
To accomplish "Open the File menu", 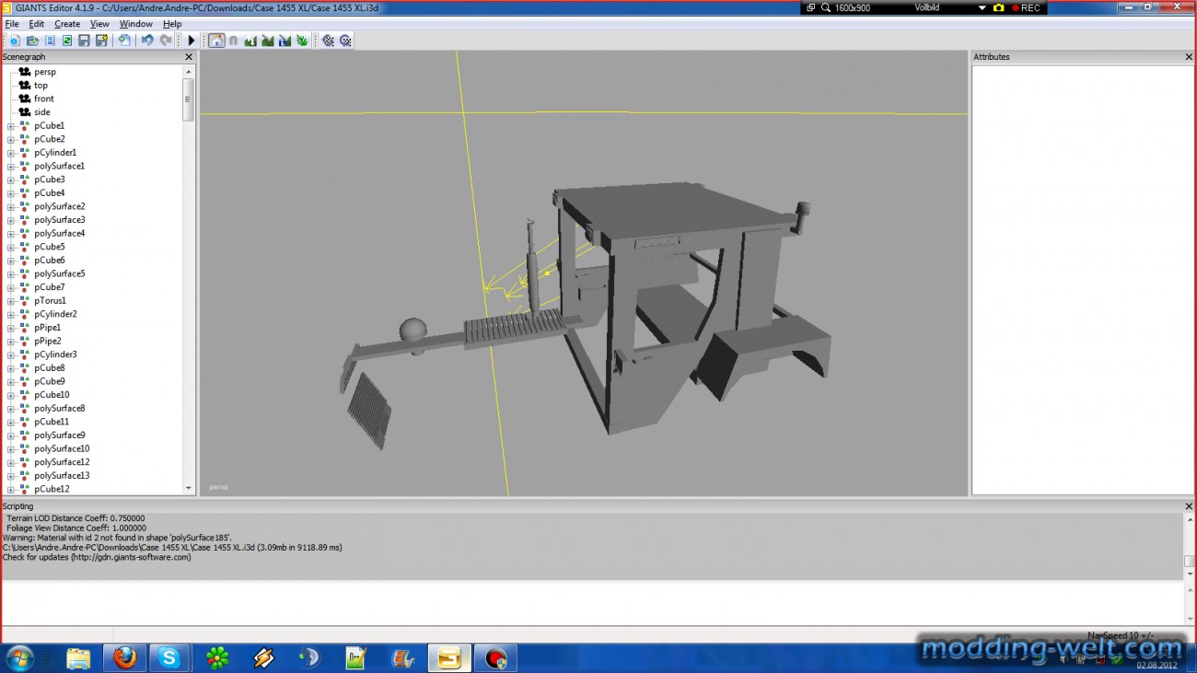I will click(12, 24).
